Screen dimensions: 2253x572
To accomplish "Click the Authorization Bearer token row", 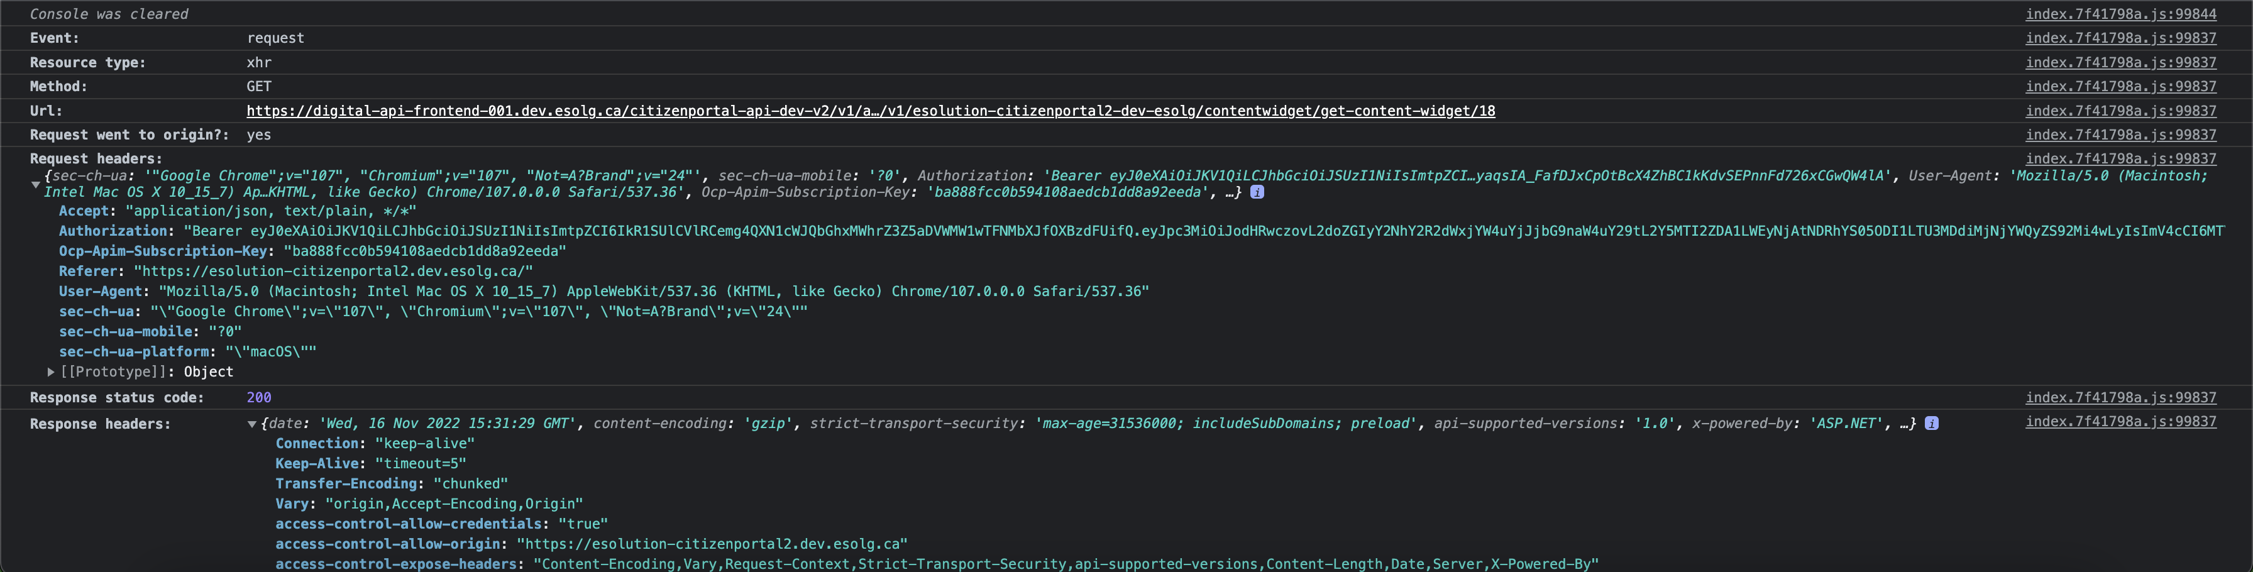I will click(1142, 232).
